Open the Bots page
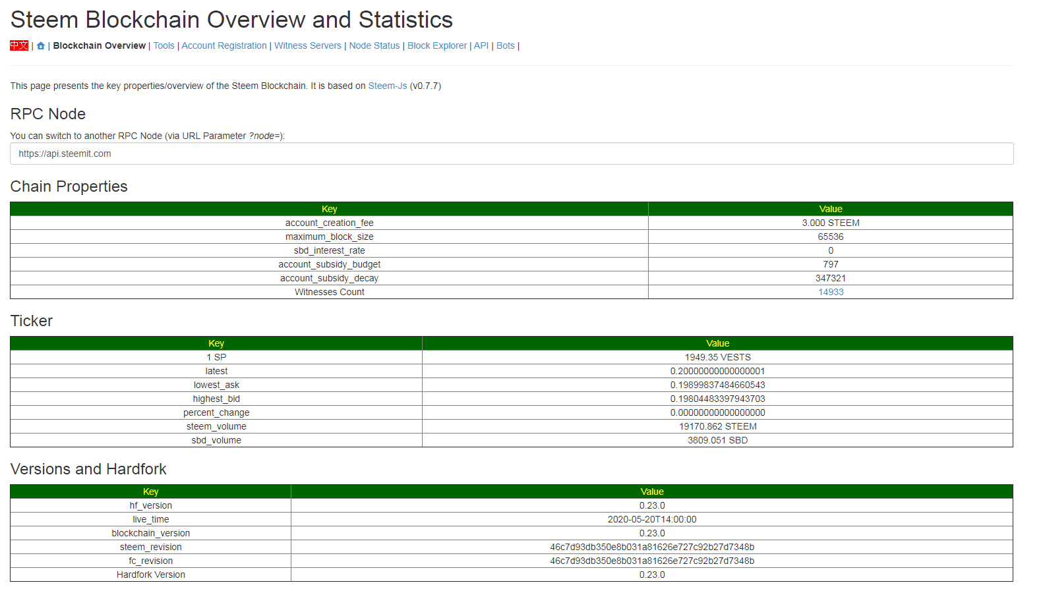 click(x=506, y=45)
